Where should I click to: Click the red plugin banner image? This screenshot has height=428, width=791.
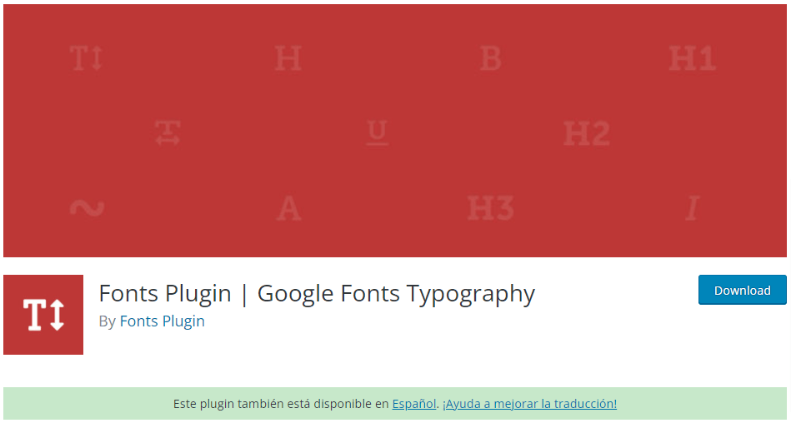pos(395,131)
